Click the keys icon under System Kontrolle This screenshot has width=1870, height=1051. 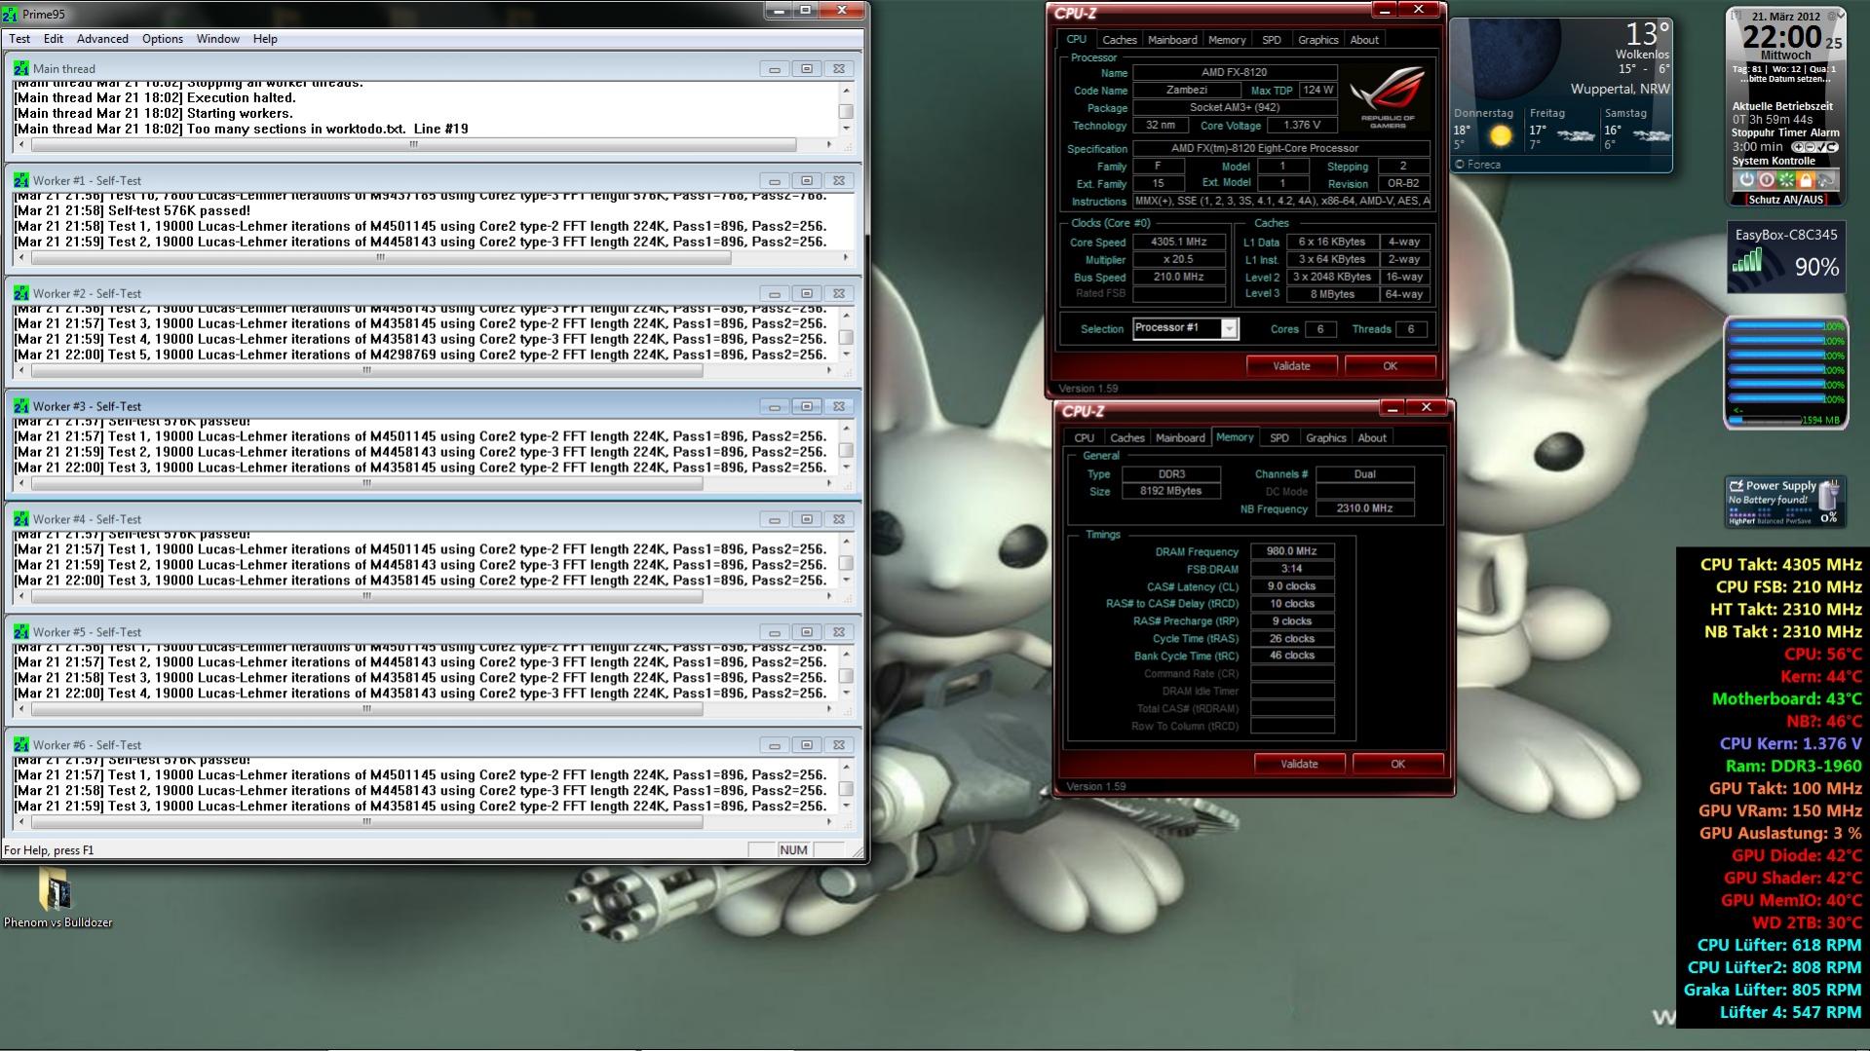click(1826, 180)
